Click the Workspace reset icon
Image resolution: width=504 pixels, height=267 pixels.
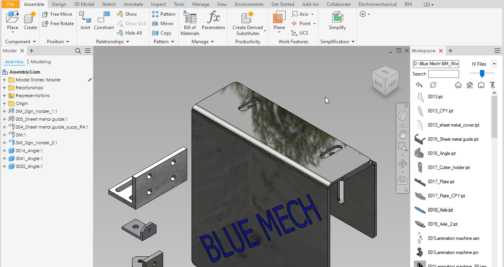(x=493, y=85)
